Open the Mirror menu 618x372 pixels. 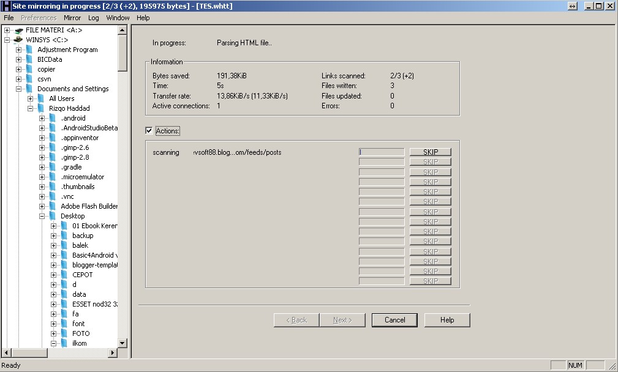click(72, 18)
